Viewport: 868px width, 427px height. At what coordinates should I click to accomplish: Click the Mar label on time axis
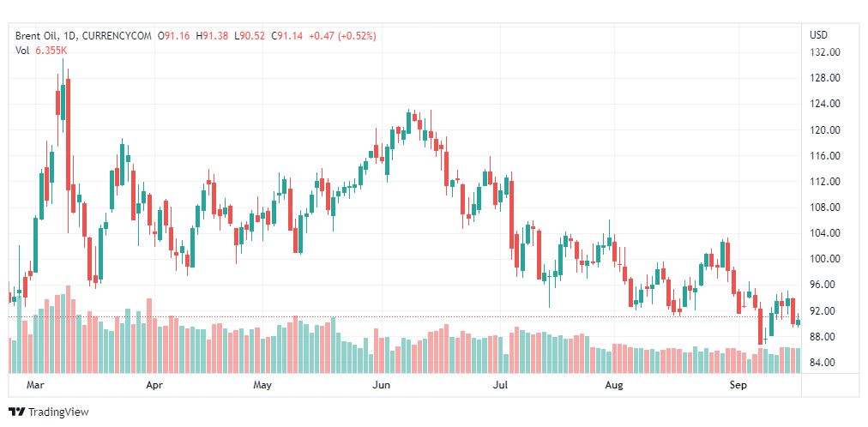click(x=35, y=386)
